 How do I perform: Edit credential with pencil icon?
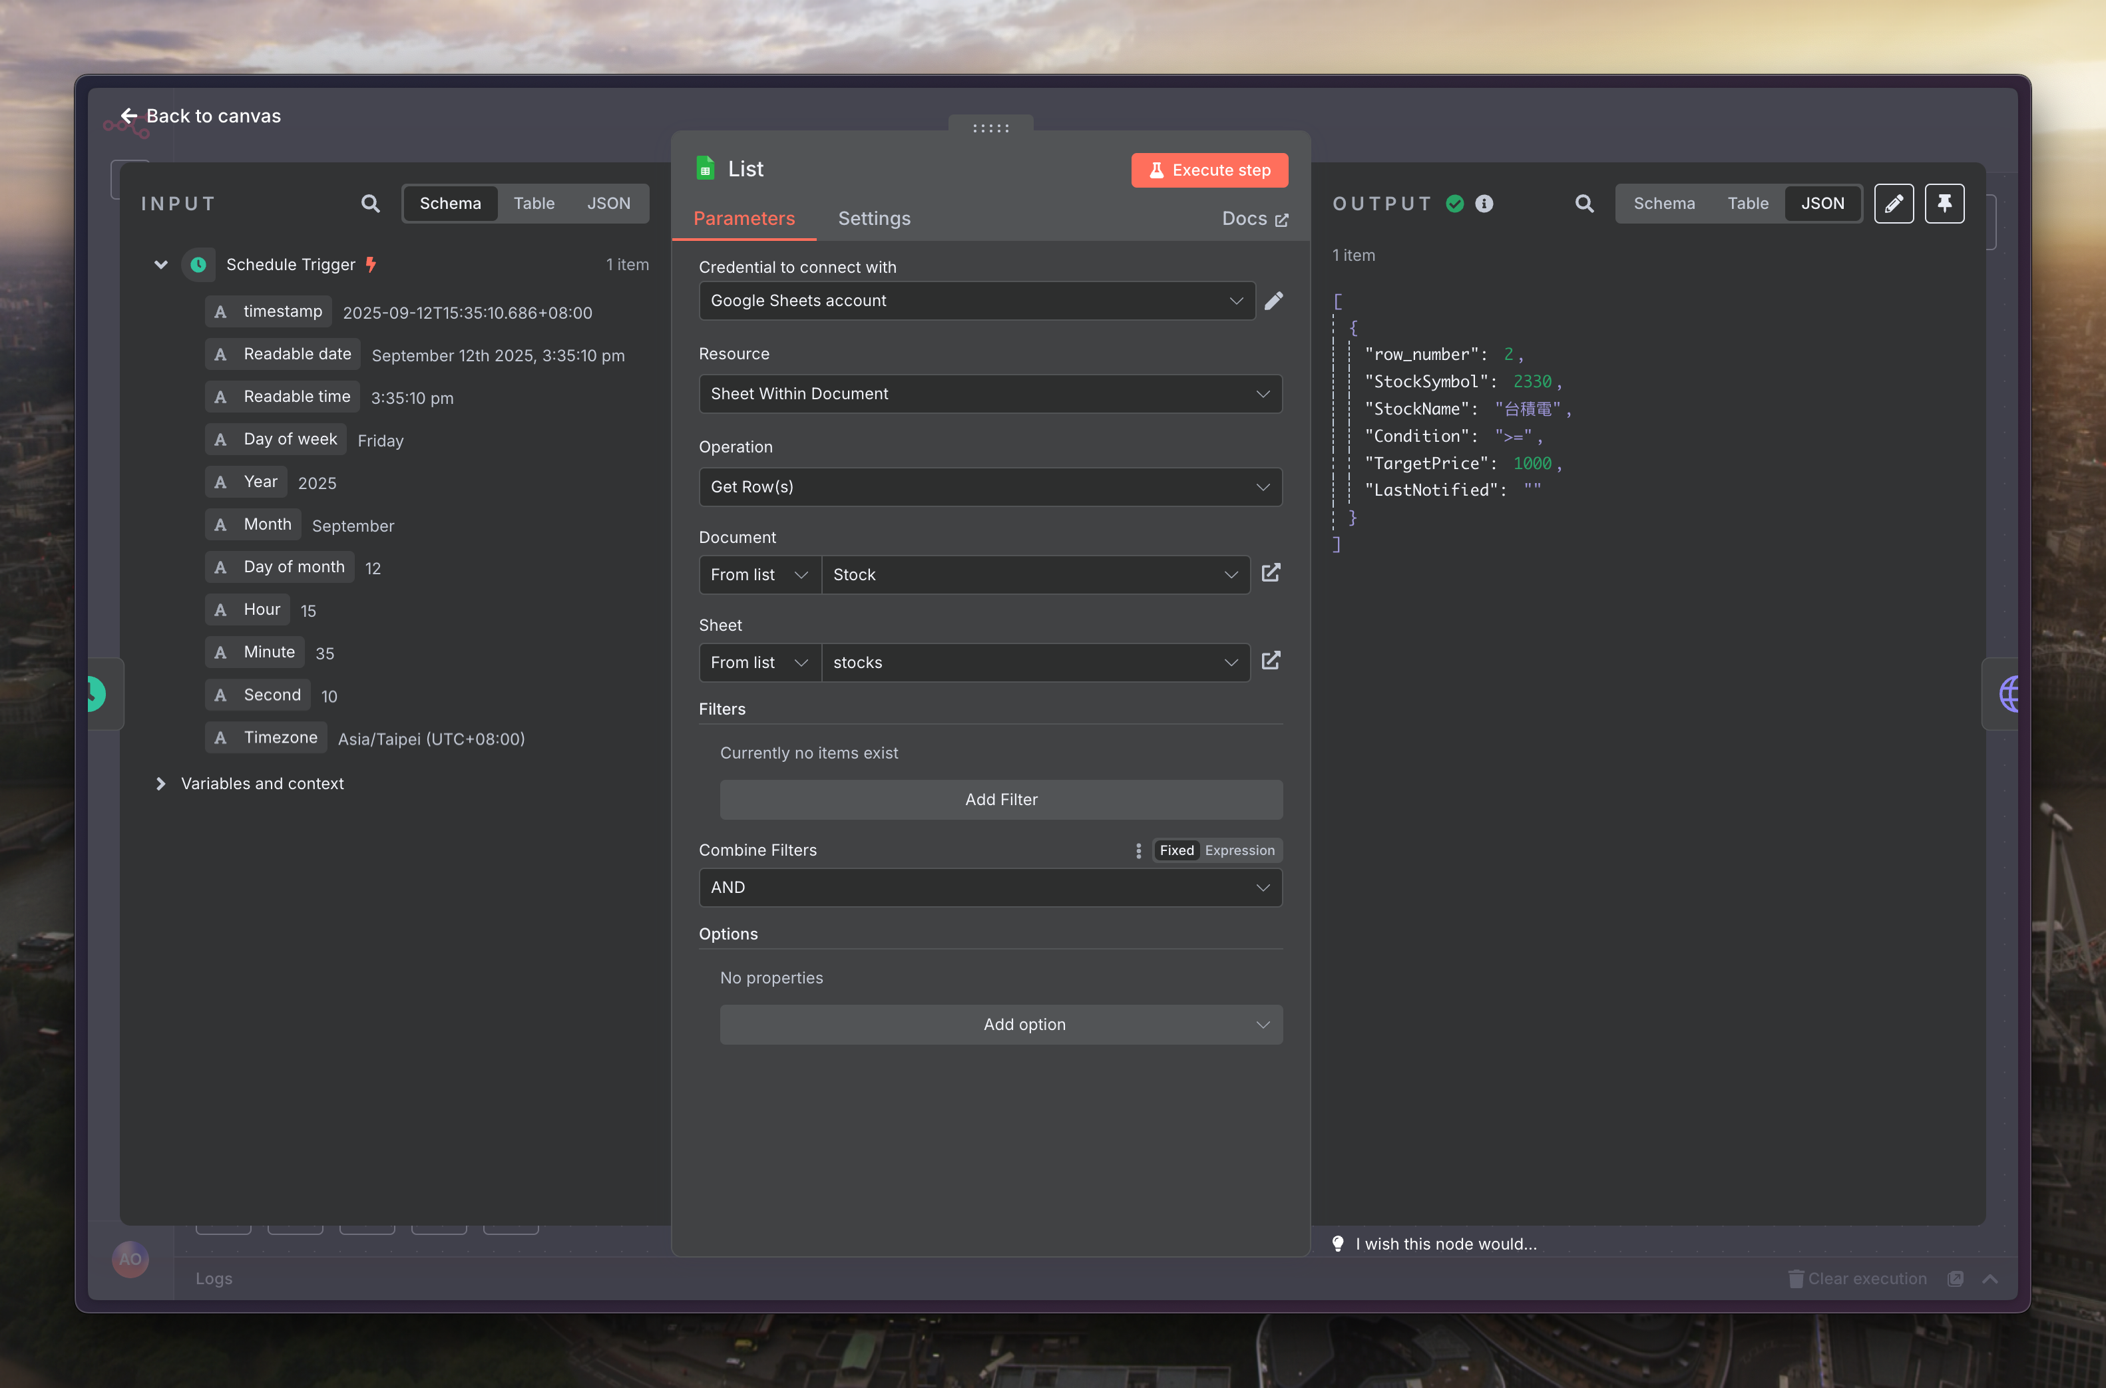1273,301
